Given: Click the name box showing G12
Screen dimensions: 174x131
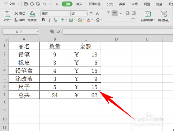Looking at the screenshot, I should [21, 32].
